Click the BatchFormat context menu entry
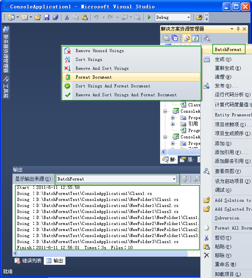252x278 pixels. [x=228, y=49]
